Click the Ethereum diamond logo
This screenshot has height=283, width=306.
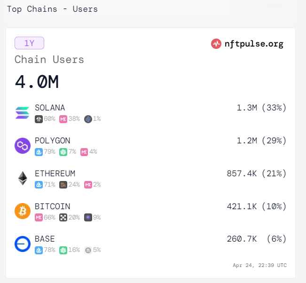point(23,178)
